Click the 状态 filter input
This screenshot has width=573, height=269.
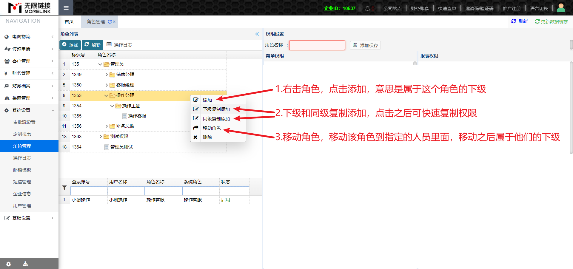click(x=234, y=191)
